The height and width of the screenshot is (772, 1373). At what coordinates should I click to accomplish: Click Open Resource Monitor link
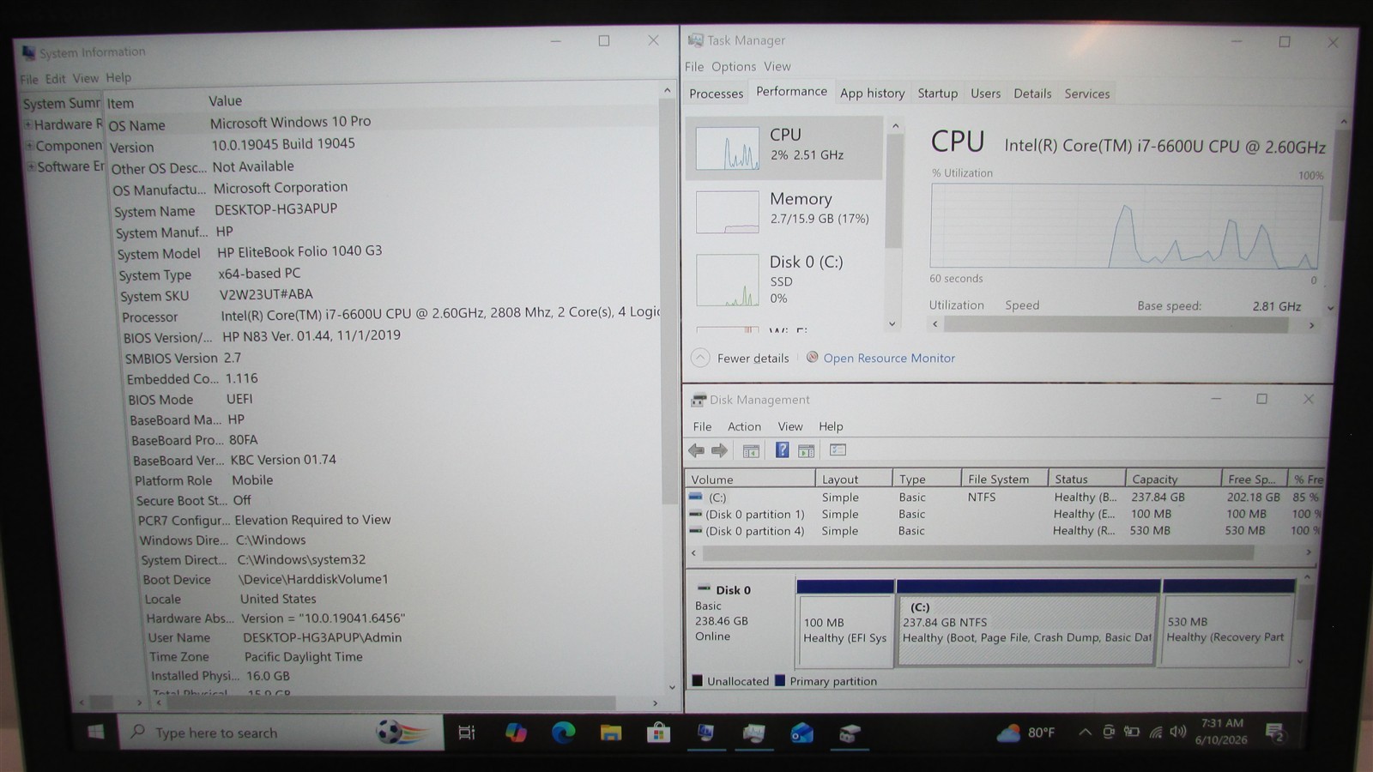(889, 358)
